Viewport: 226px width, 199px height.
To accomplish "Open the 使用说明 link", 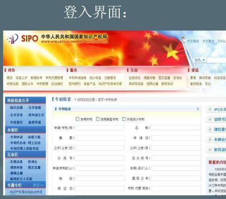I will [220, 150].
